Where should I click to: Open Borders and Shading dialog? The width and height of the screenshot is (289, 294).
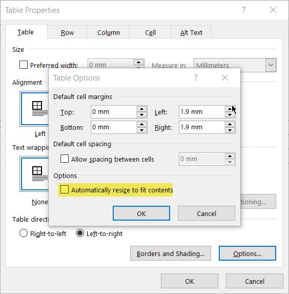click(x=171, y=253)
